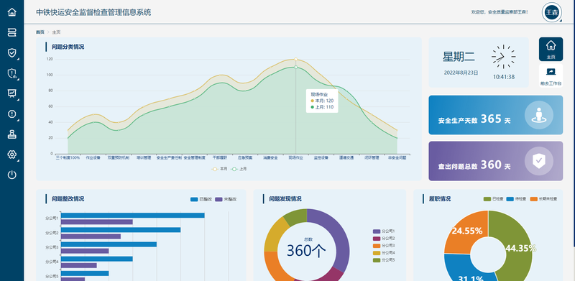Expand the 王森 user avatar menu
575x281 pixels.
click(x=551, y=12)
